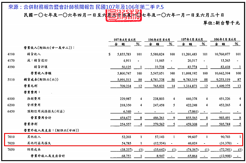The height and width of the screenshot is (163, 246).
Task: Click operating profit 254,557
Action: [x=125, y=124]
